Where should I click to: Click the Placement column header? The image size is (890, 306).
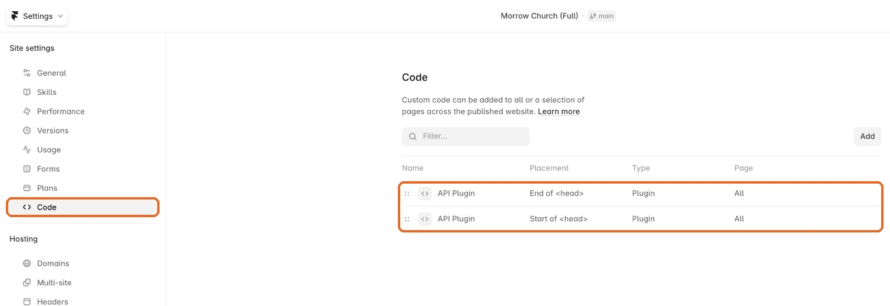click(x=549, y=168)
